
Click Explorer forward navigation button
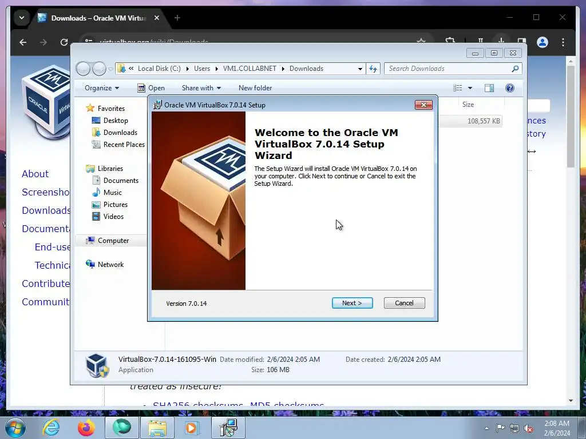[99, 69]
